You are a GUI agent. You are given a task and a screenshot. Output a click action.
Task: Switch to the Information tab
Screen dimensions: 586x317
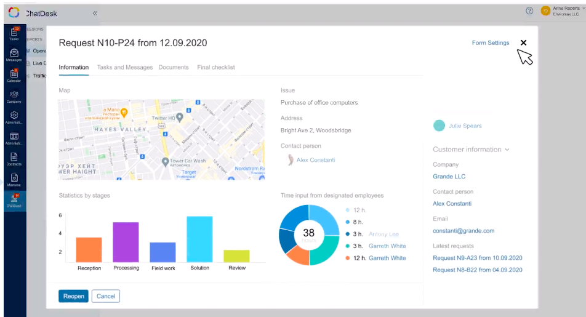tap(74, 67)
